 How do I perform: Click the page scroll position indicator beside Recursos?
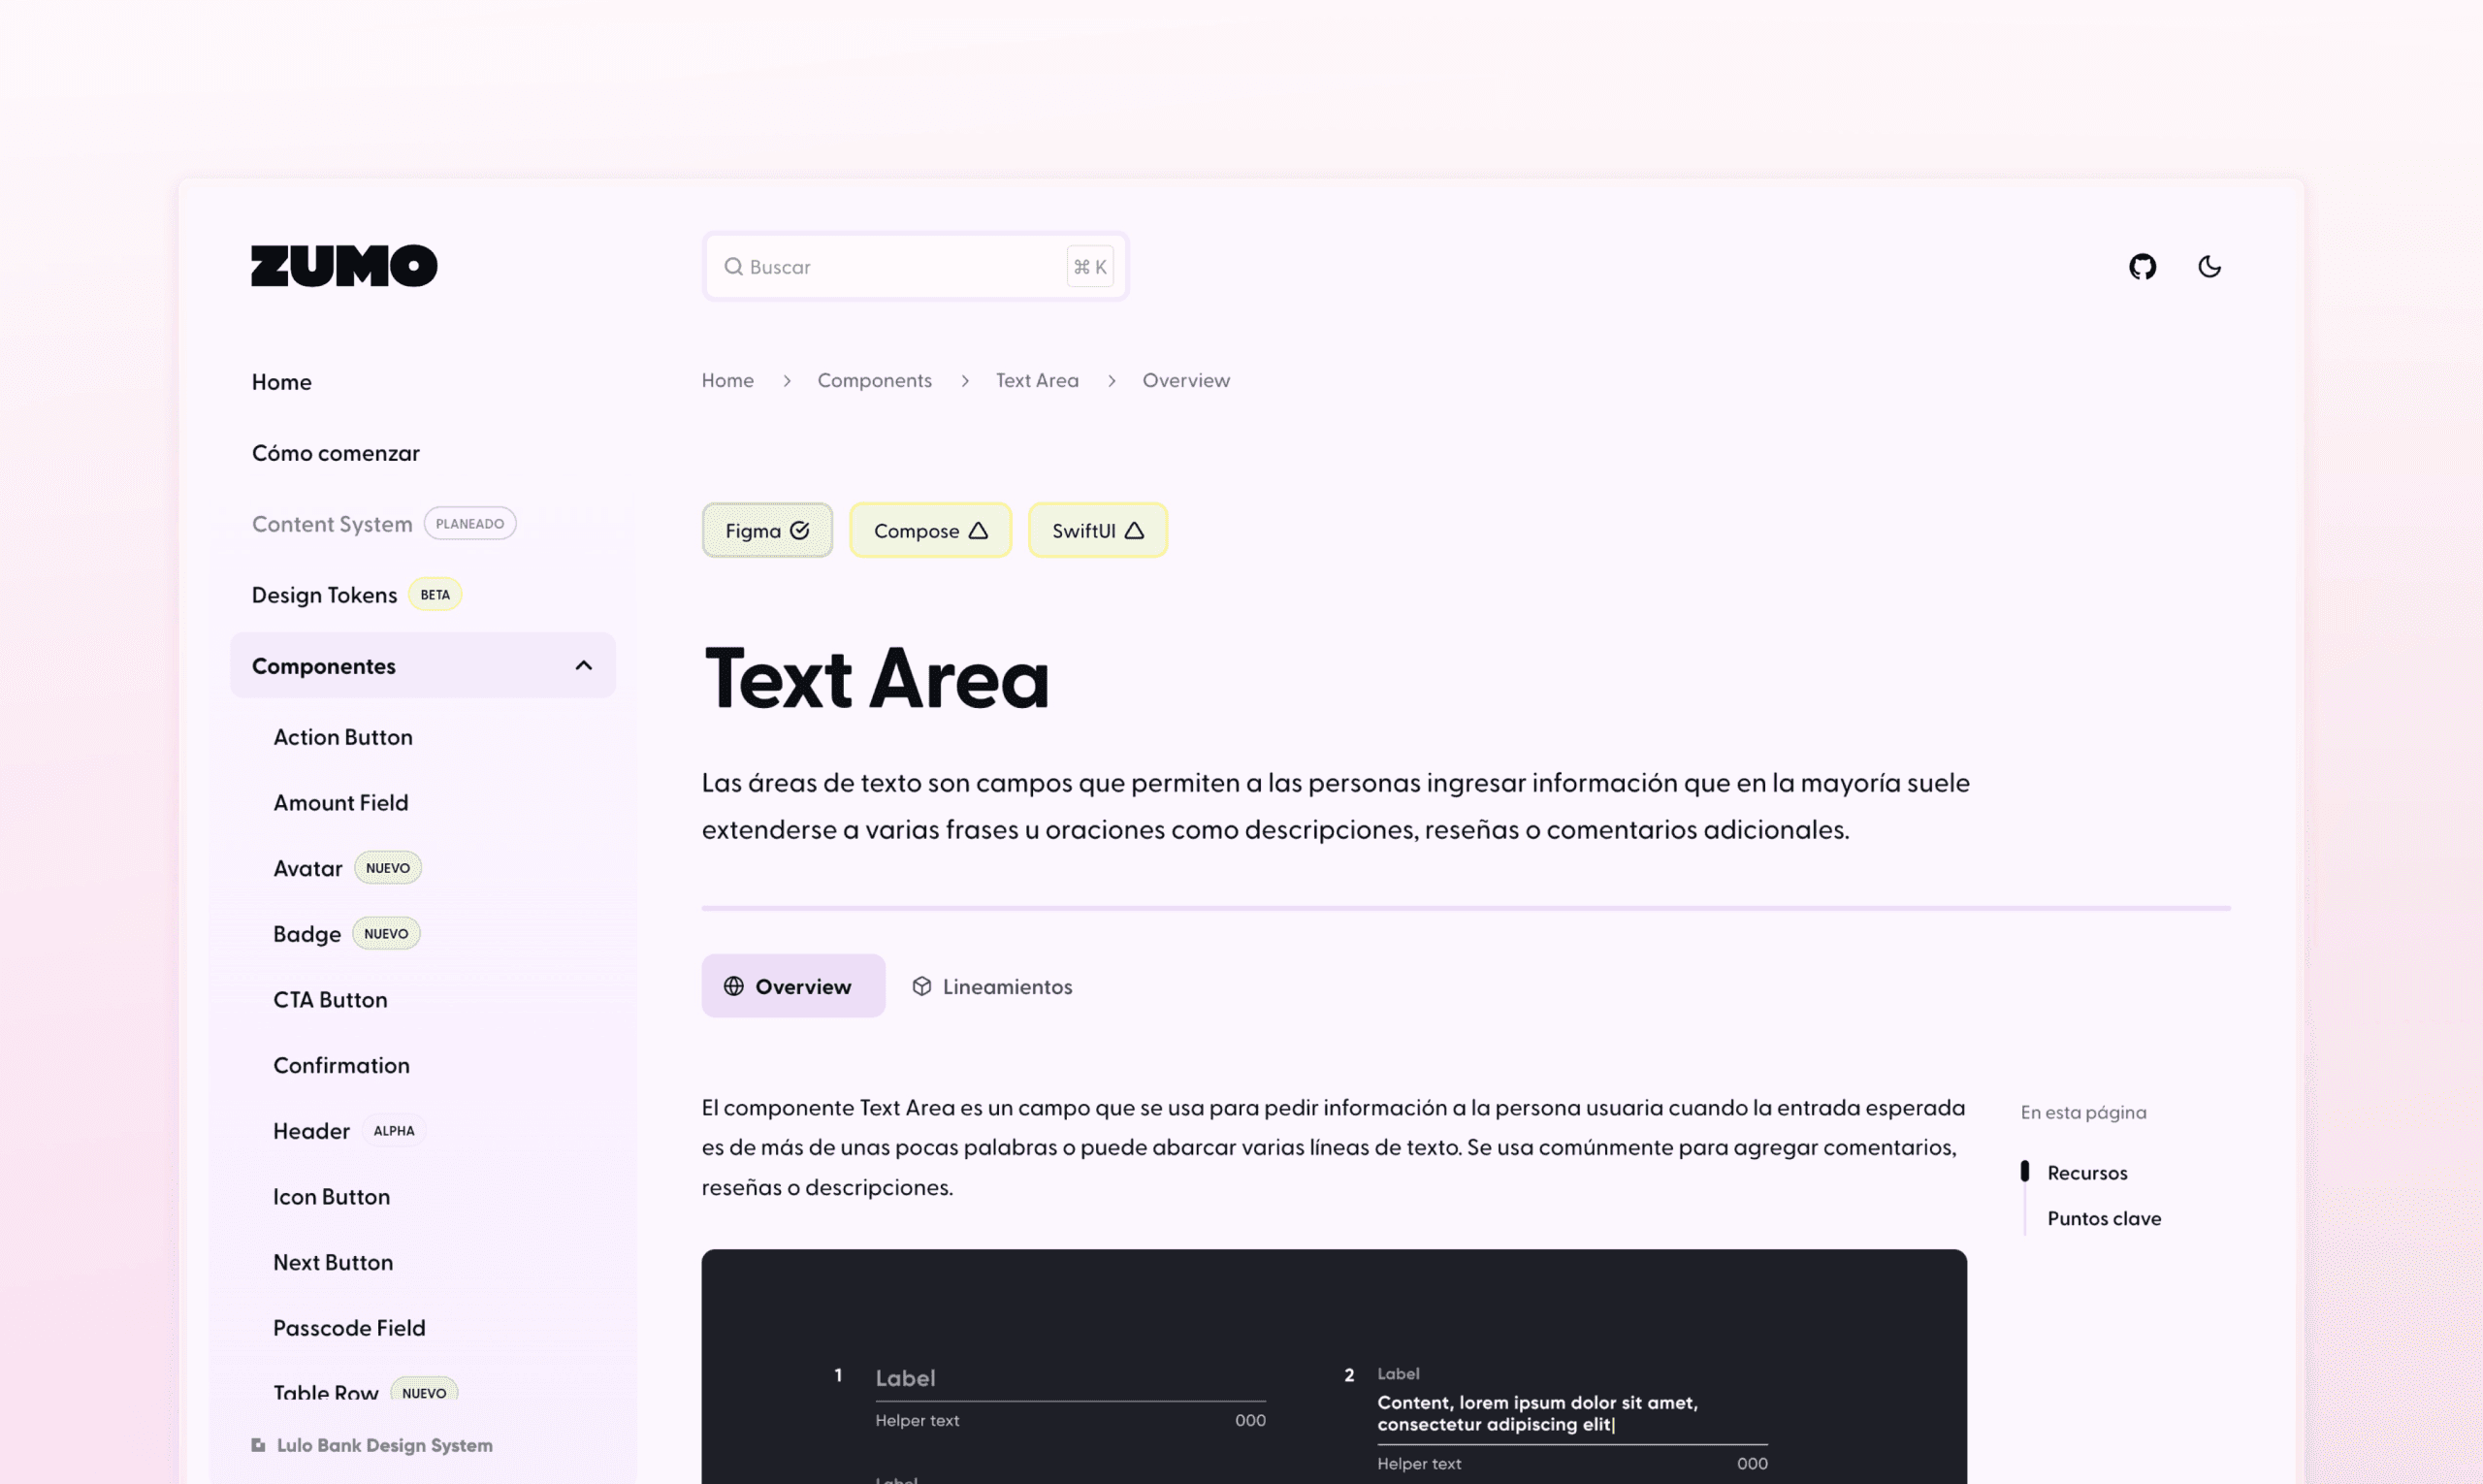2024,1171
